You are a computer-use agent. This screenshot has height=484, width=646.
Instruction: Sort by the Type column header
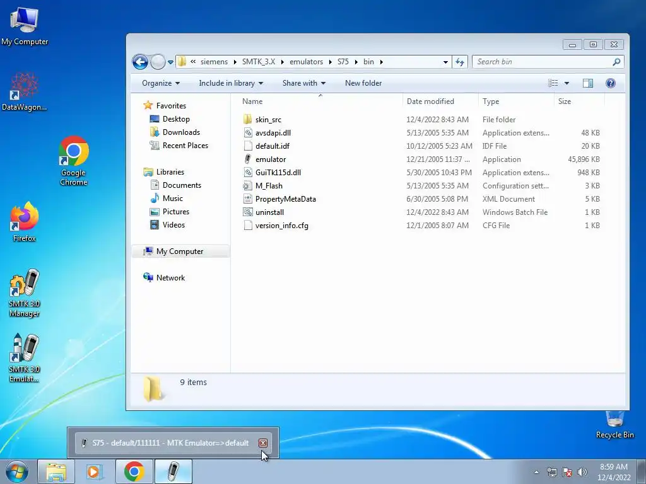pos(516,101)
